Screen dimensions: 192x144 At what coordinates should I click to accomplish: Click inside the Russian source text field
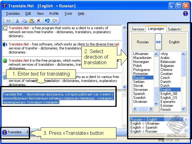(x=58, y=98)
